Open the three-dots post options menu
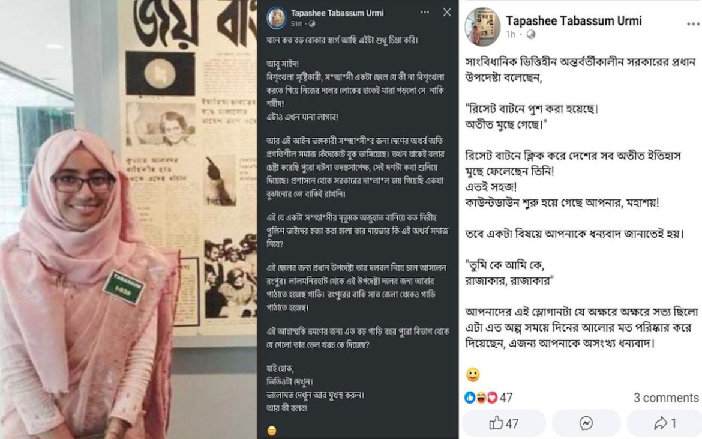Screen dimensions: 702x439 425,13
